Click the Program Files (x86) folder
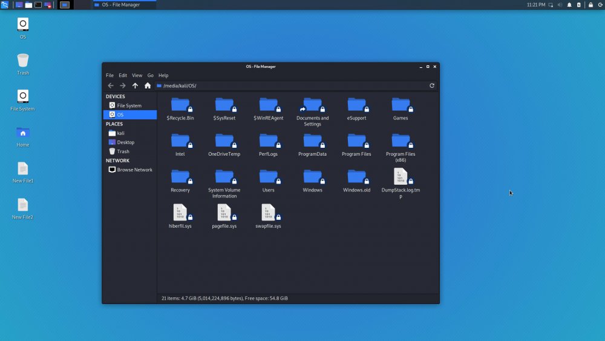 tap(401, 141)
